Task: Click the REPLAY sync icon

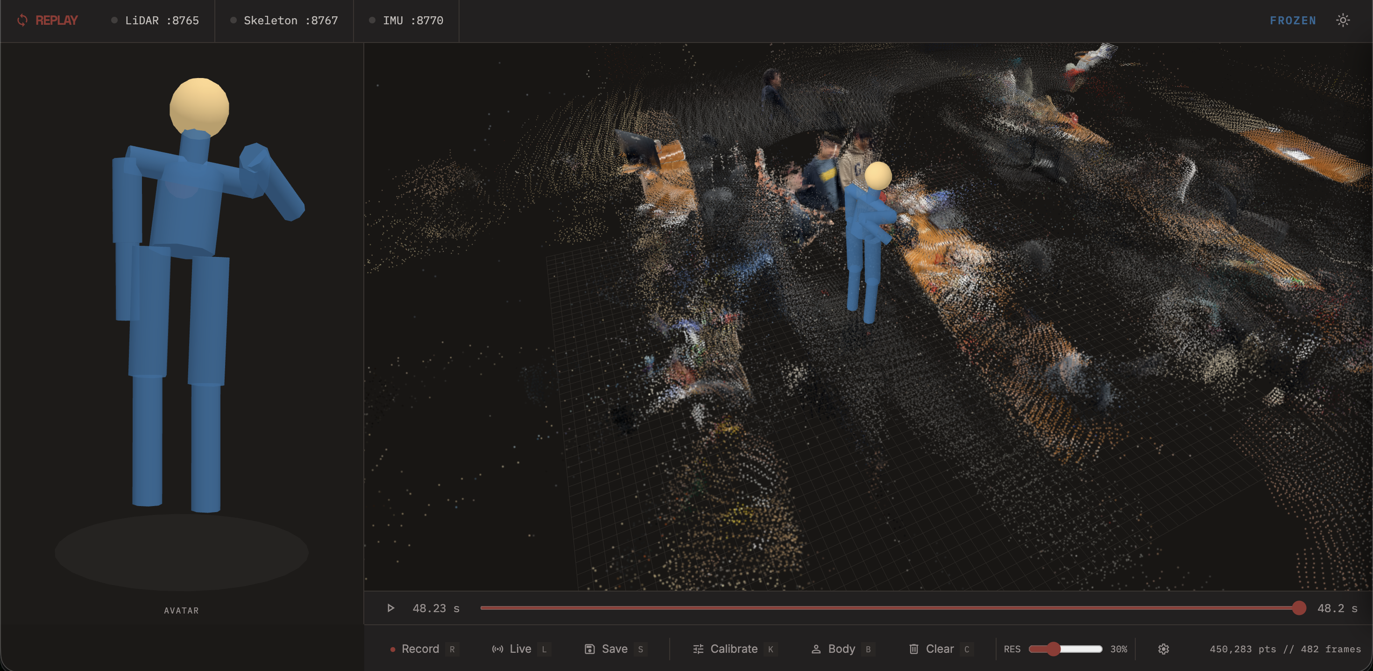Action: [22, 20]
